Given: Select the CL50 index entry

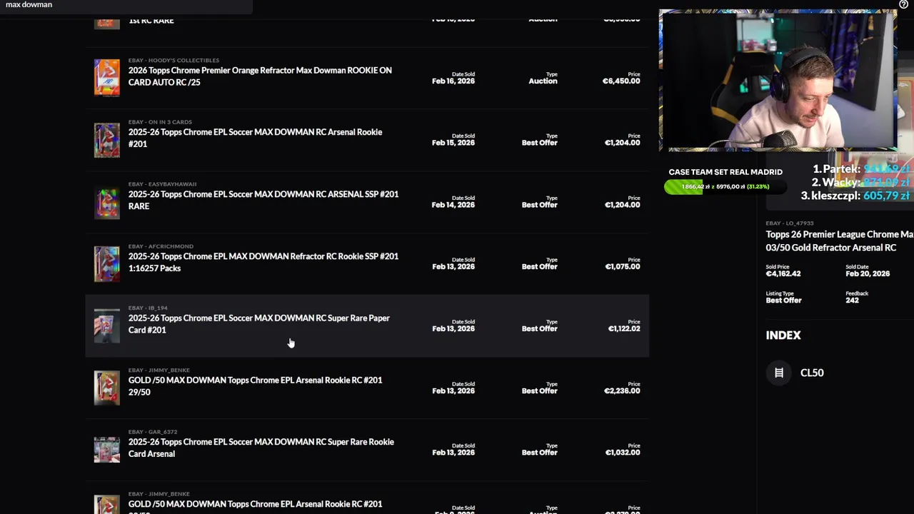Looking at the screenshot, I should click(812, 373).
